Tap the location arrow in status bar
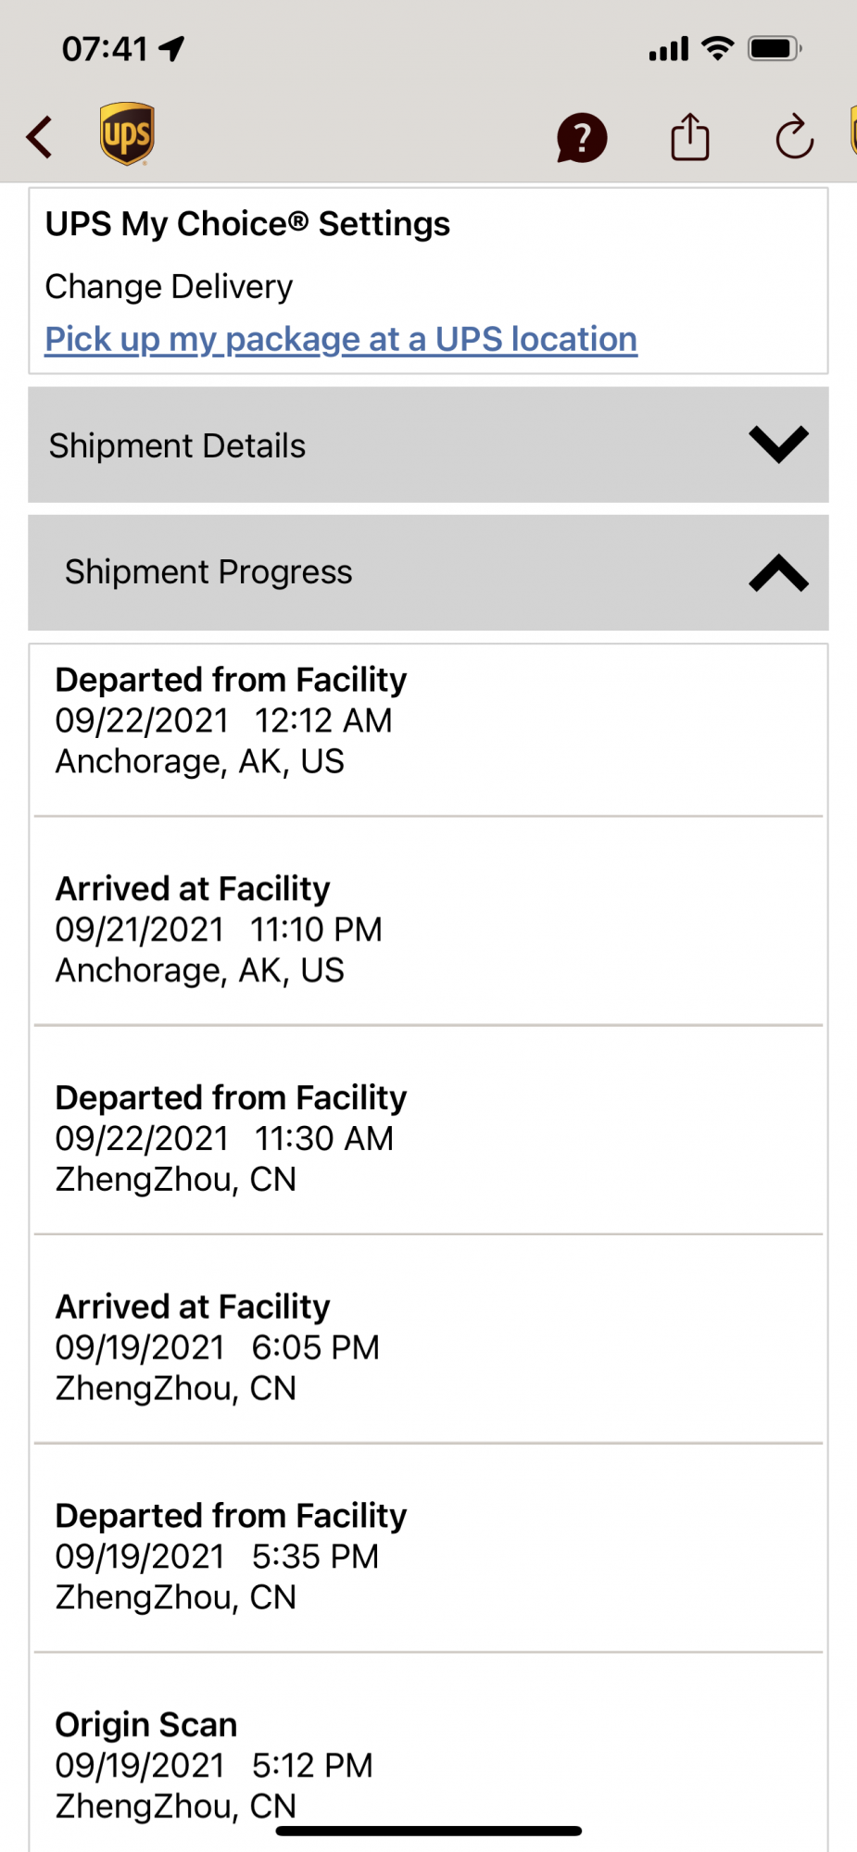Image resolution: width=857 pixels, height=1852 pixels. (172, 48)
